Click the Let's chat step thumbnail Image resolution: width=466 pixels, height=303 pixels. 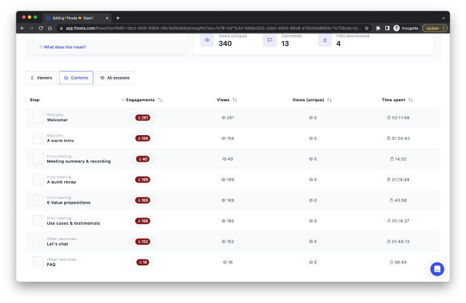pos(38,242)
